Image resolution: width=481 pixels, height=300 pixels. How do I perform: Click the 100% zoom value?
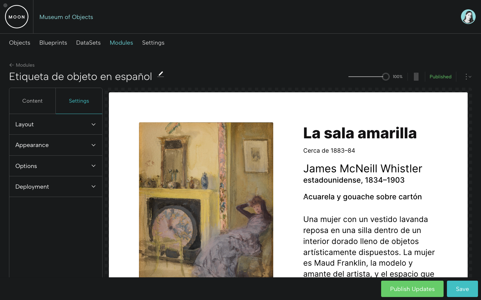397,77
